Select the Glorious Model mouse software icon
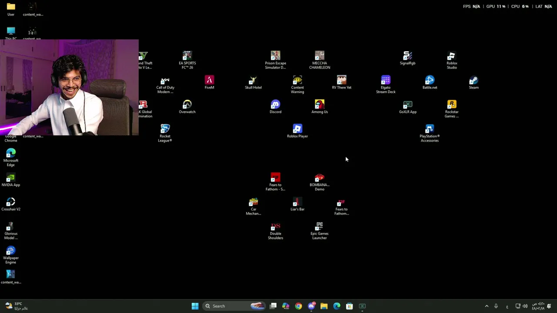Image resolution: width=557 pixels, height=313 pixels. (11, 230)
